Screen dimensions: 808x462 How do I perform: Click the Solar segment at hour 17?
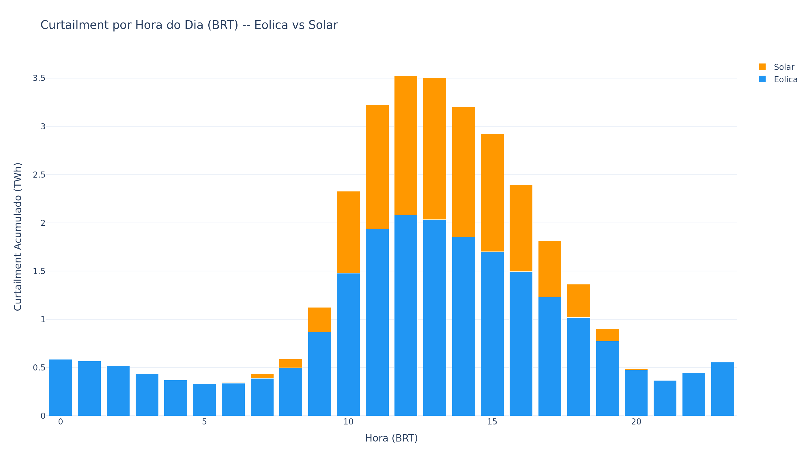549,269
